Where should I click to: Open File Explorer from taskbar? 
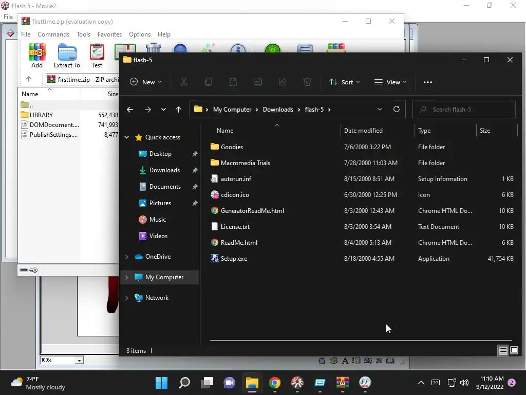[252, 383]
